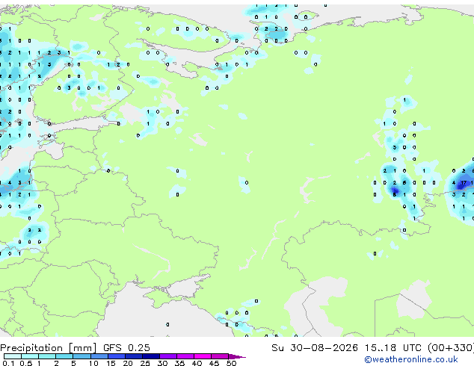Screen dimensions: 474x366
Task: Click the '(00+330)' forecast offset text
Action: coord(451,348)
